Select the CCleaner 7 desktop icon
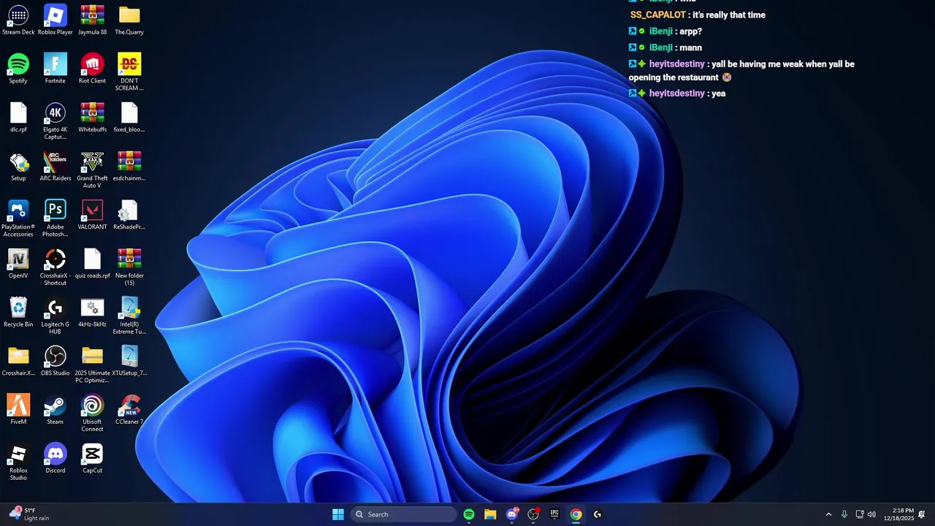 pyautogui.click(x=129, y=409)
